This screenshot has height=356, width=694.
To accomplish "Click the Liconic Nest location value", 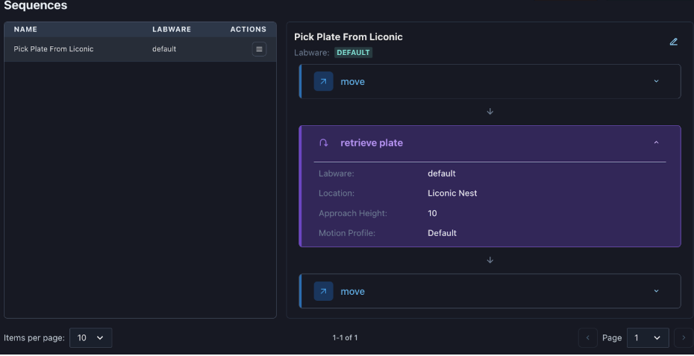I will coord(452,194).
